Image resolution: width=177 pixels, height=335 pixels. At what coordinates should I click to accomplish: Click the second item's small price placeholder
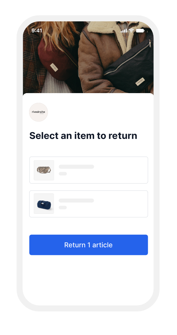(x=63, y=207)
